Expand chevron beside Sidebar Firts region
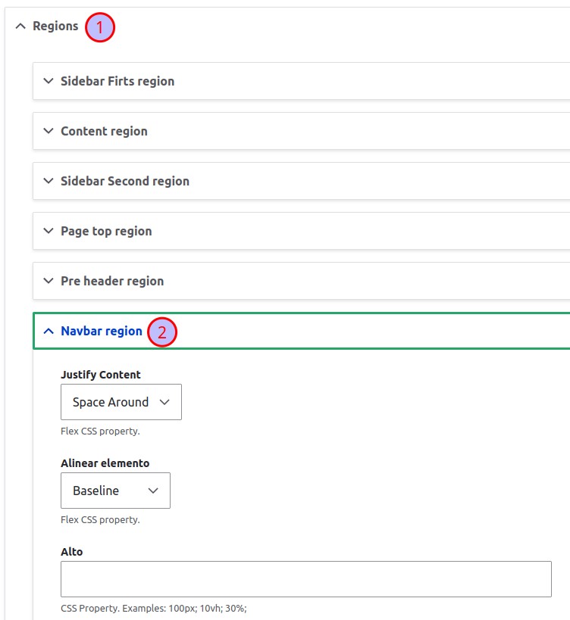 [49, 81]
